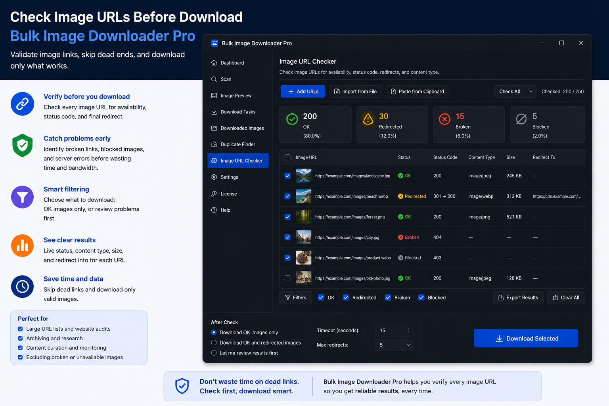Toggle the select-all checkbox in table header

point(287,157)
